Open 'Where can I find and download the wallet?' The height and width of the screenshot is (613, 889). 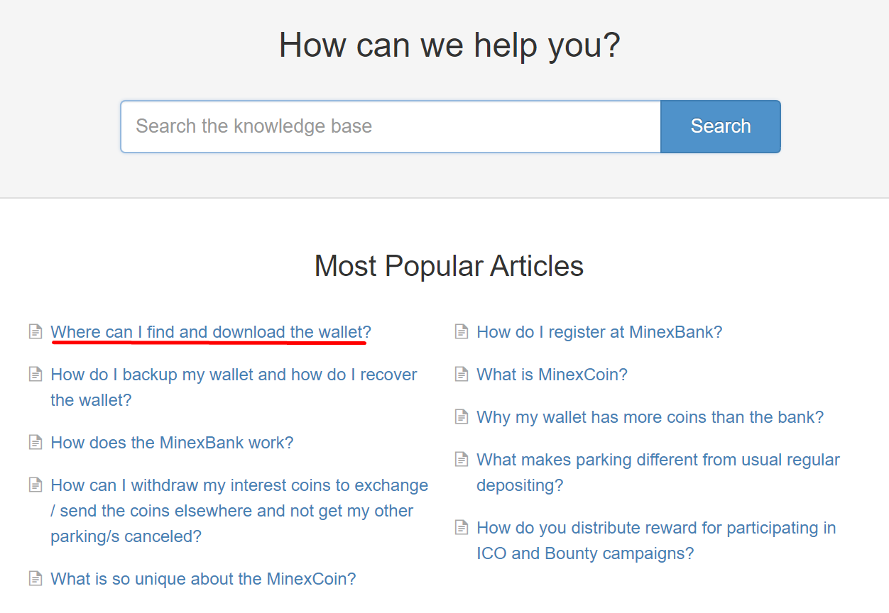(211, 332)
